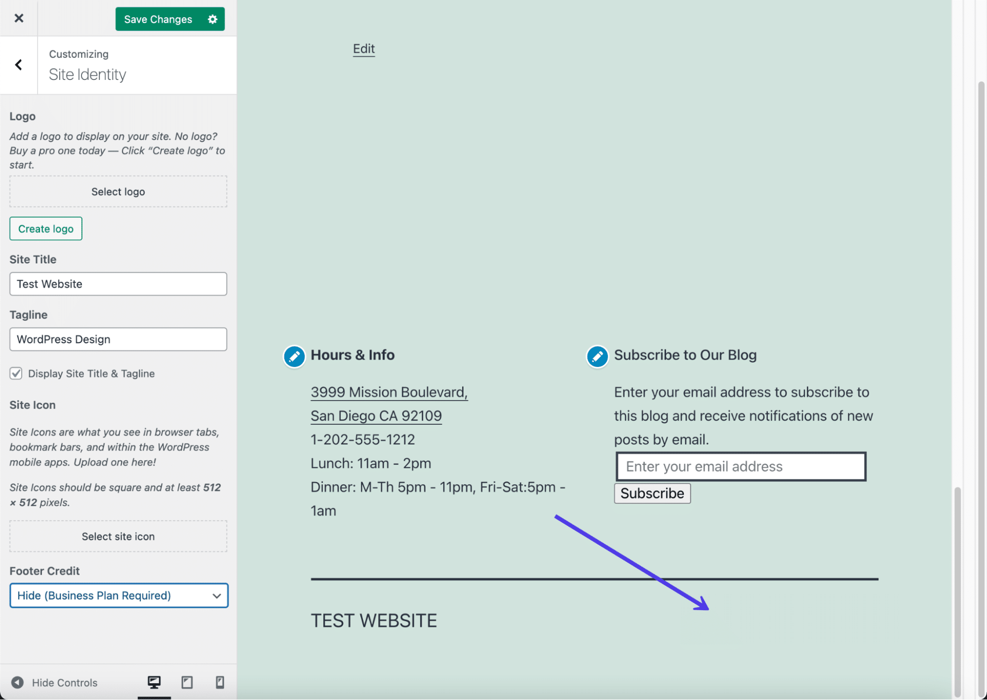987x700 pixels.
Task: Select Hide Business Plan Required option
Action: tap(118, 595)
